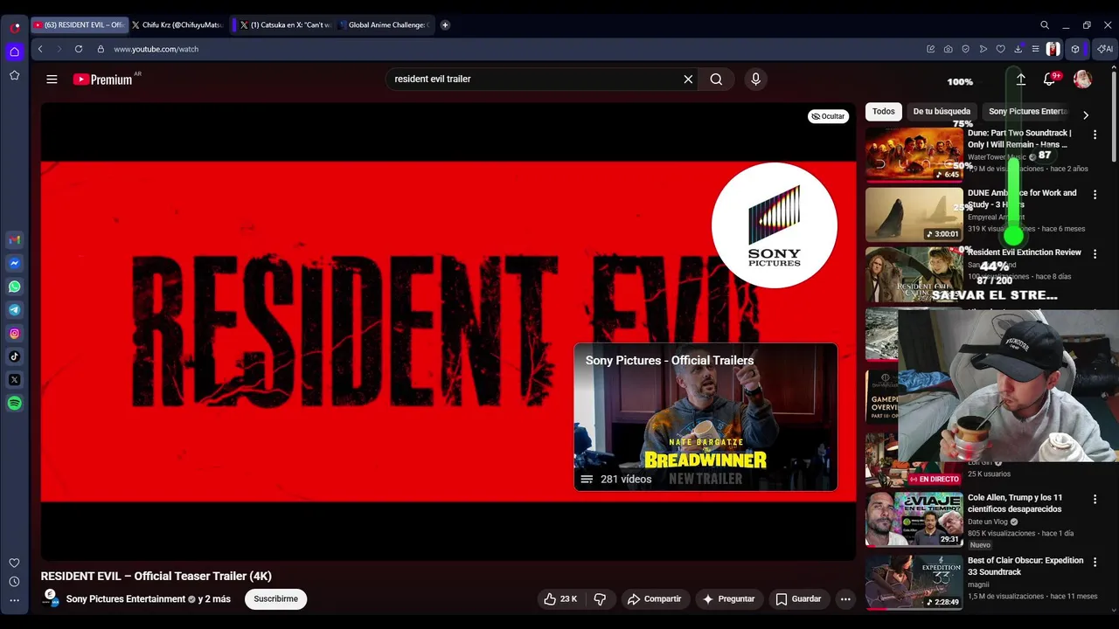Screen dimensions: 1119x629
Task: Open a new browser tab
Action: pyautogui.click(x=445, y=25)
